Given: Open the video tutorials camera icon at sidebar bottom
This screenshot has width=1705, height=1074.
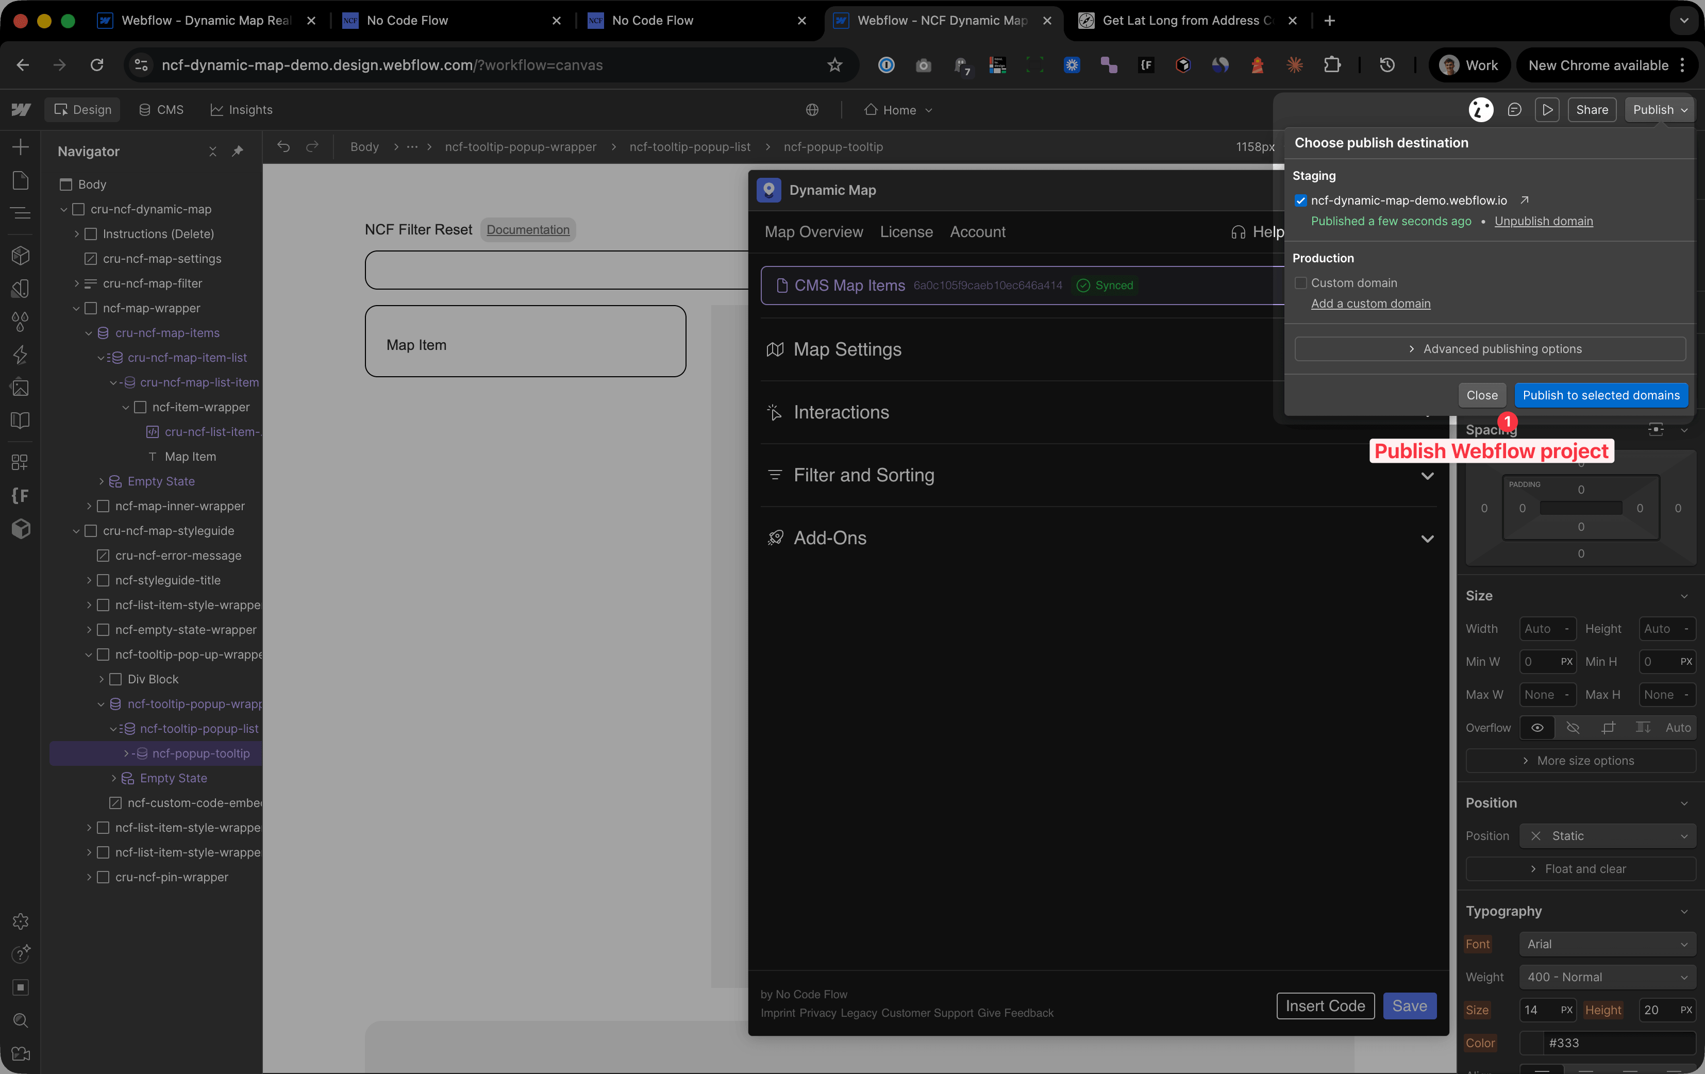Looking at the screenshot, I should (21, 1053).
